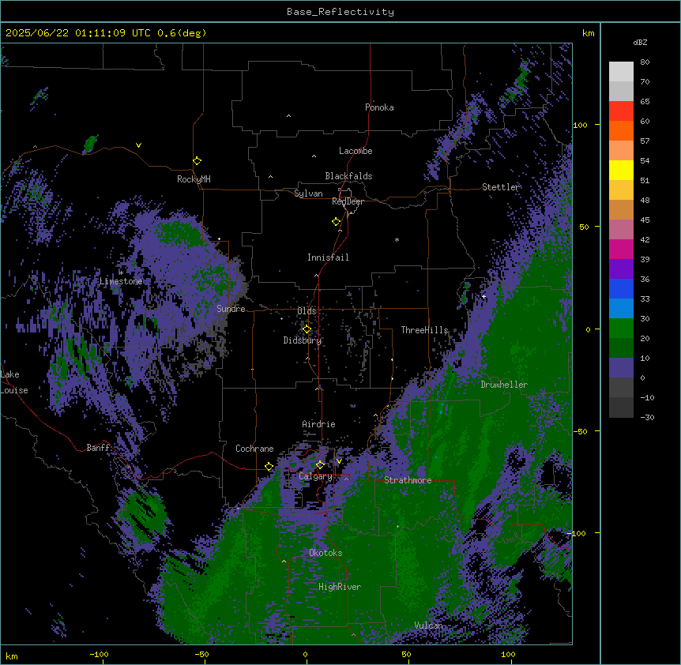Viewport: 681px width, 665px height.
Task: Click the HighRiver town label
Action: point(340,587)
